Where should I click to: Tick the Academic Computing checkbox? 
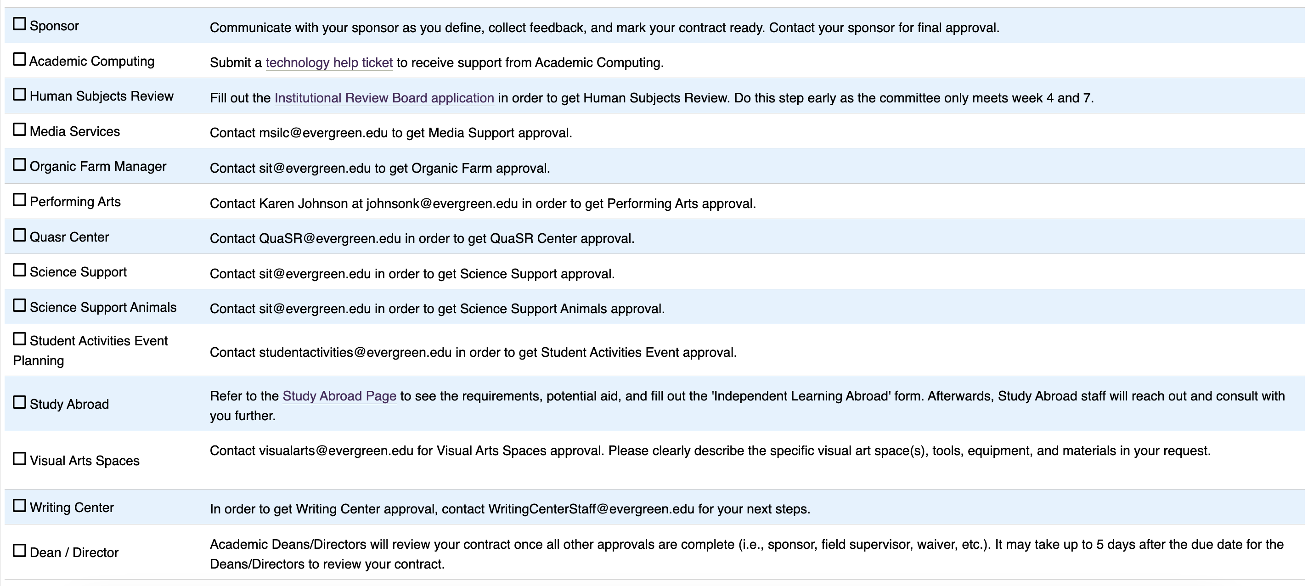pos(19,59)
